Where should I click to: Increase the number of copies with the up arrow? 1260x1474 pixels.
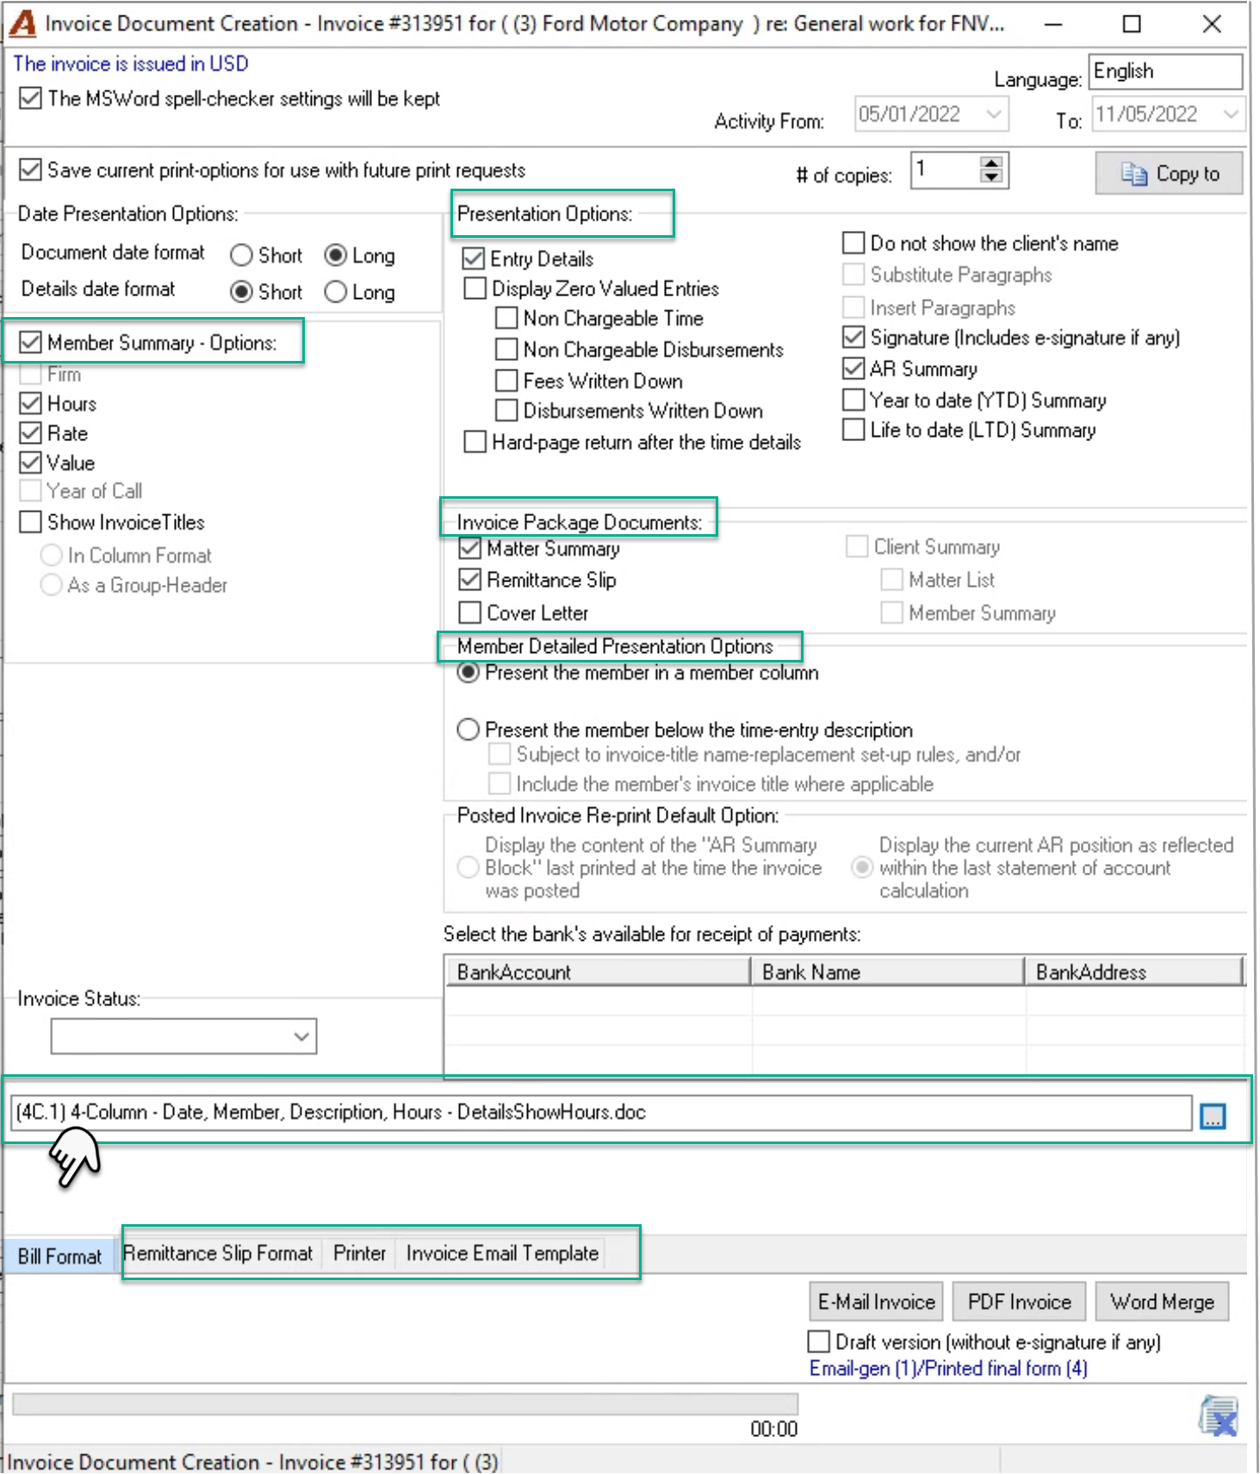point(991,163)
